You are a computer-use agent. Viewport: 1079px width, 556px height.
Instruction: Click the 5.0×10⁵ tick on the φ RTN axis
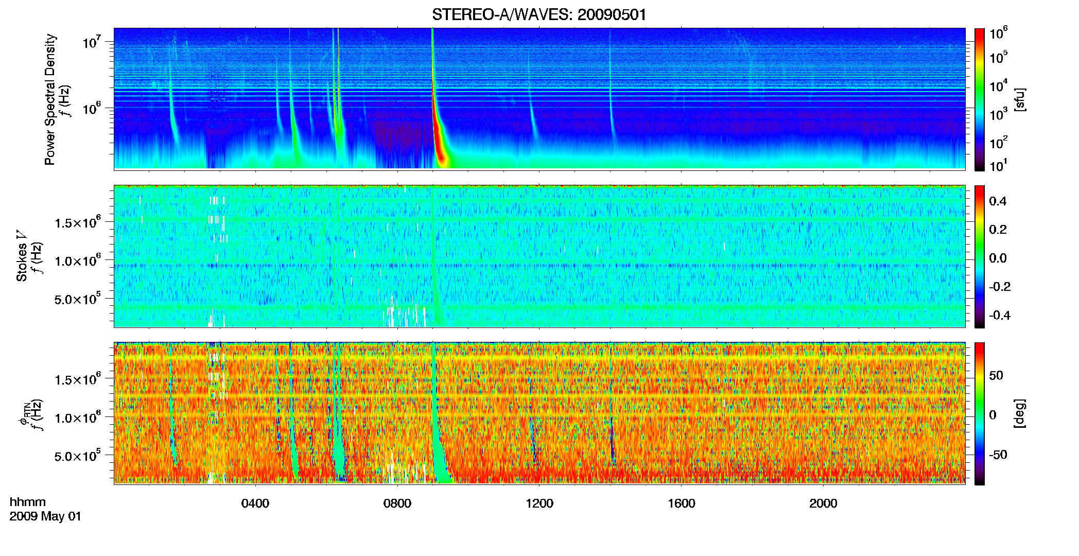click(x=78, y=456)
